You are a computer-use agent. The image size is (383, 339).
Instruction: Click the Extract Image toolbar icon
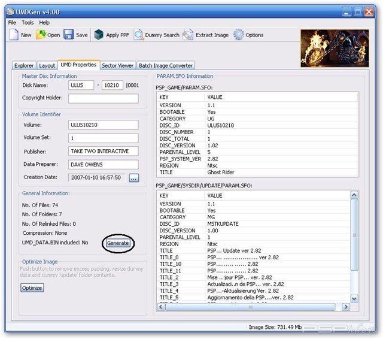(x=188, y=35)
